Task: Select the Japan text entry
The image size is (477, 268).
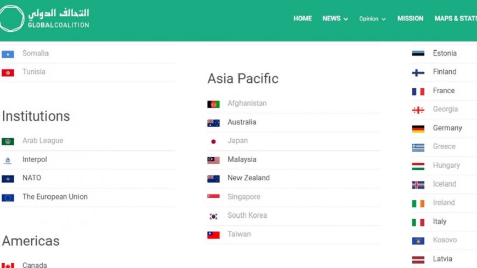Action: click(x=237, y=141)
